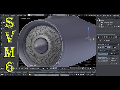
Task: Click the play animation button
Action: [79, 75]
